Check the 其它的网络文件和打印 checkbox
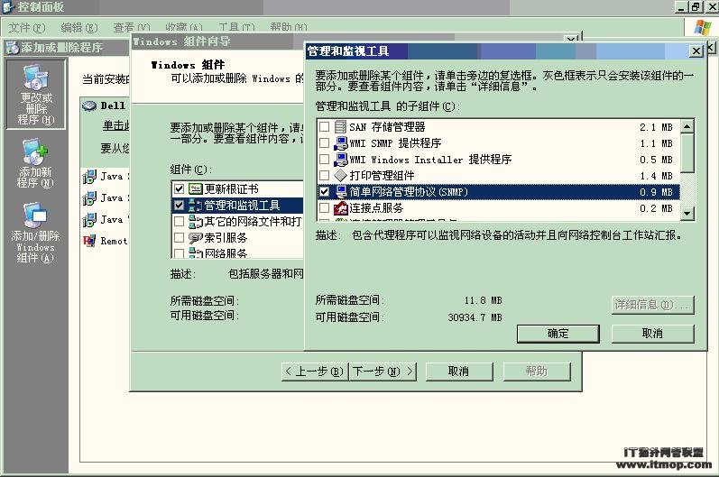Image resolution: width=719 pixels, height=477 pixels. tap(179, 222)
